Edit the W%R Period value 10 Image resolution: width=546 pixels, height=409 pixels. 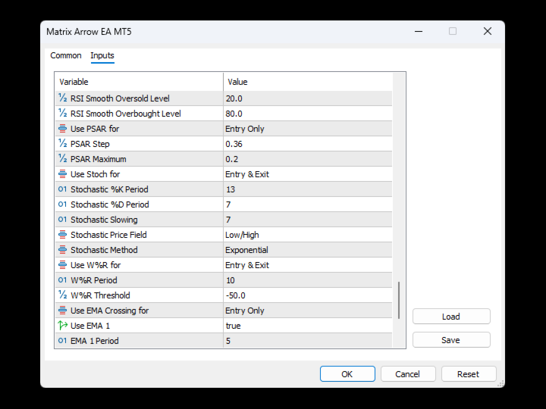click(307, 280)
